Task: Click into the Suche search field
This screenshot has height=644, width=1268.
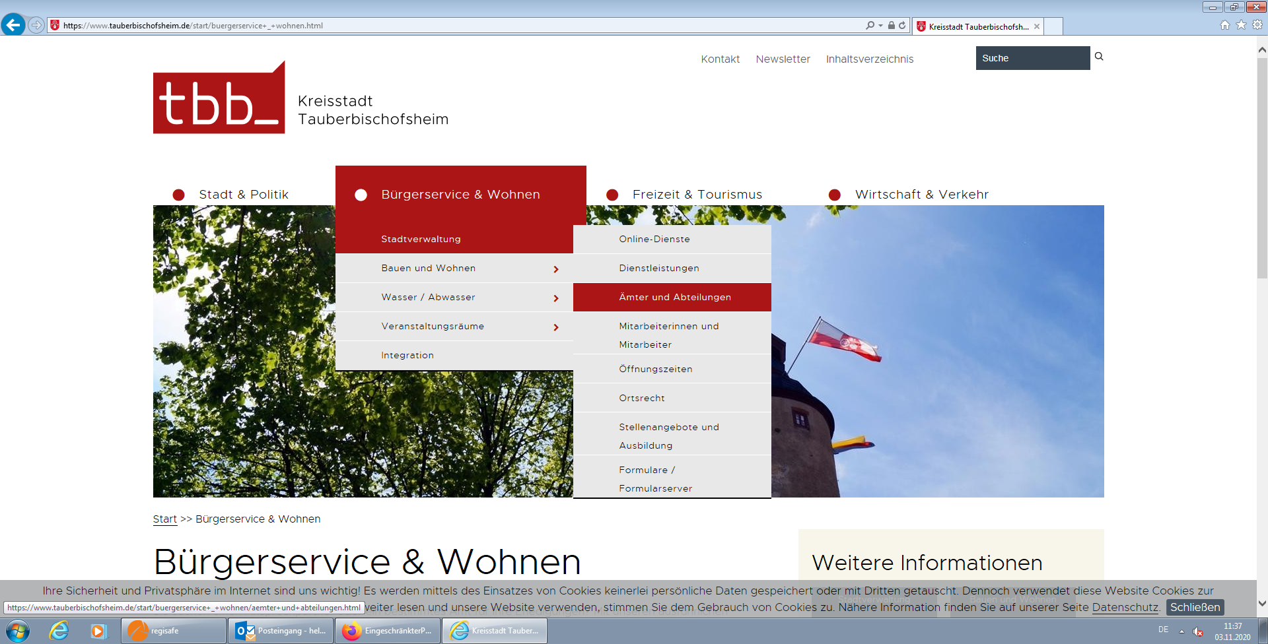Action: click(x=1033, y=58)
